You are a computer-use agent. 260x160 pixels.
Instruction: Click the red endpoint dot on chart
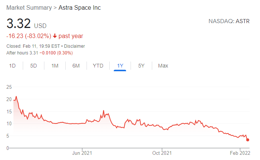tap(248, 140)
